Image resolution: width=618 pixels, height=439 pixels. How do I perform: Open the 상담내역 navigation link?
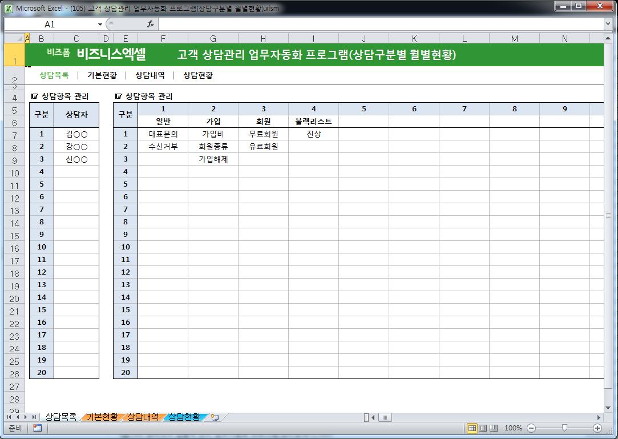[150, 75]
